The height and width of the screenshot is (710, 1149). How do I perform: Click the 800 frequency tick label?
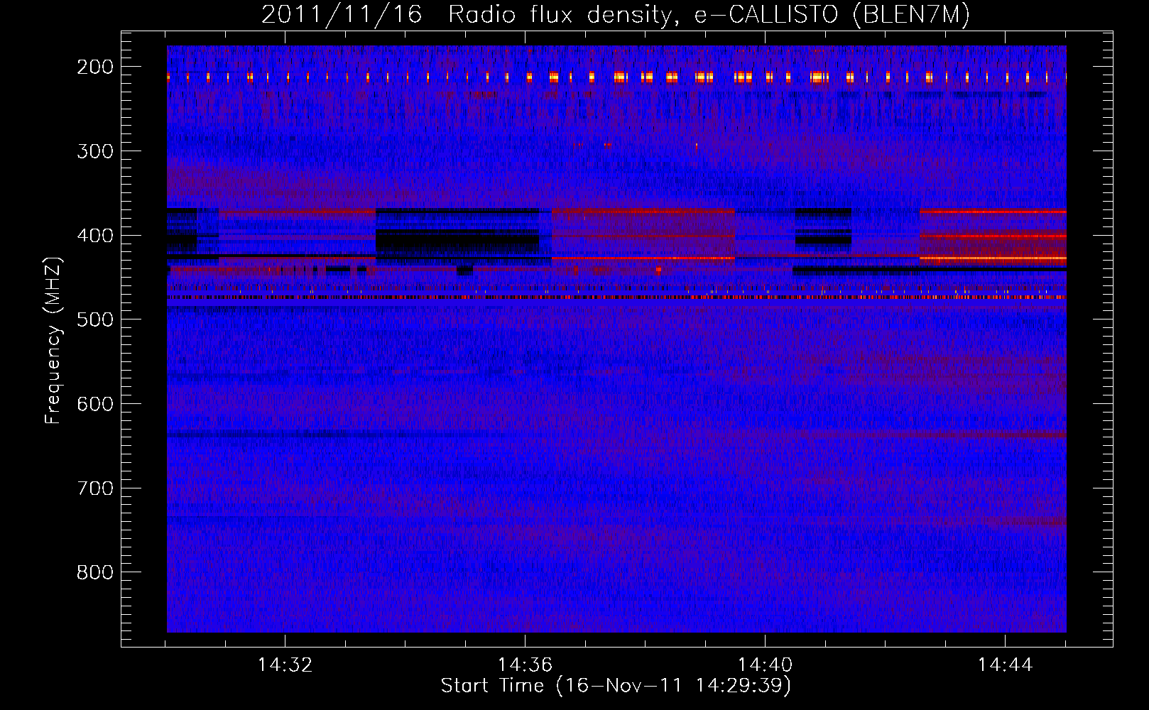[x=95, y=572]
